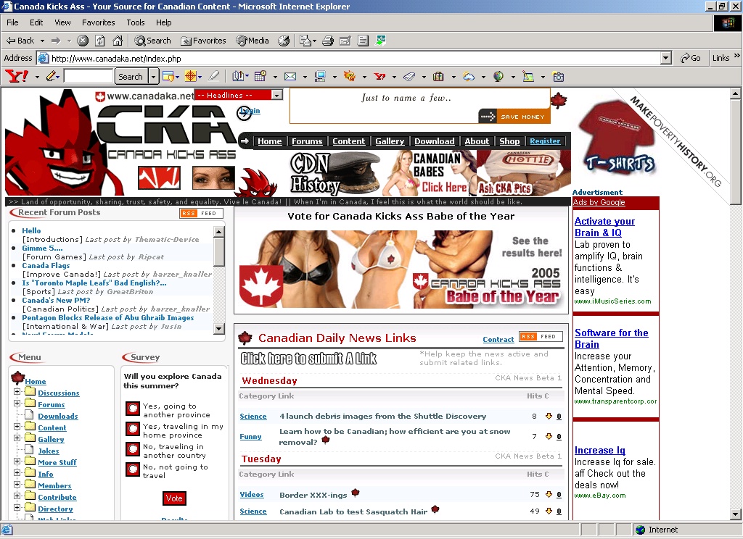
Task: Click the Forward arrow button
Action: pos(56,41)
